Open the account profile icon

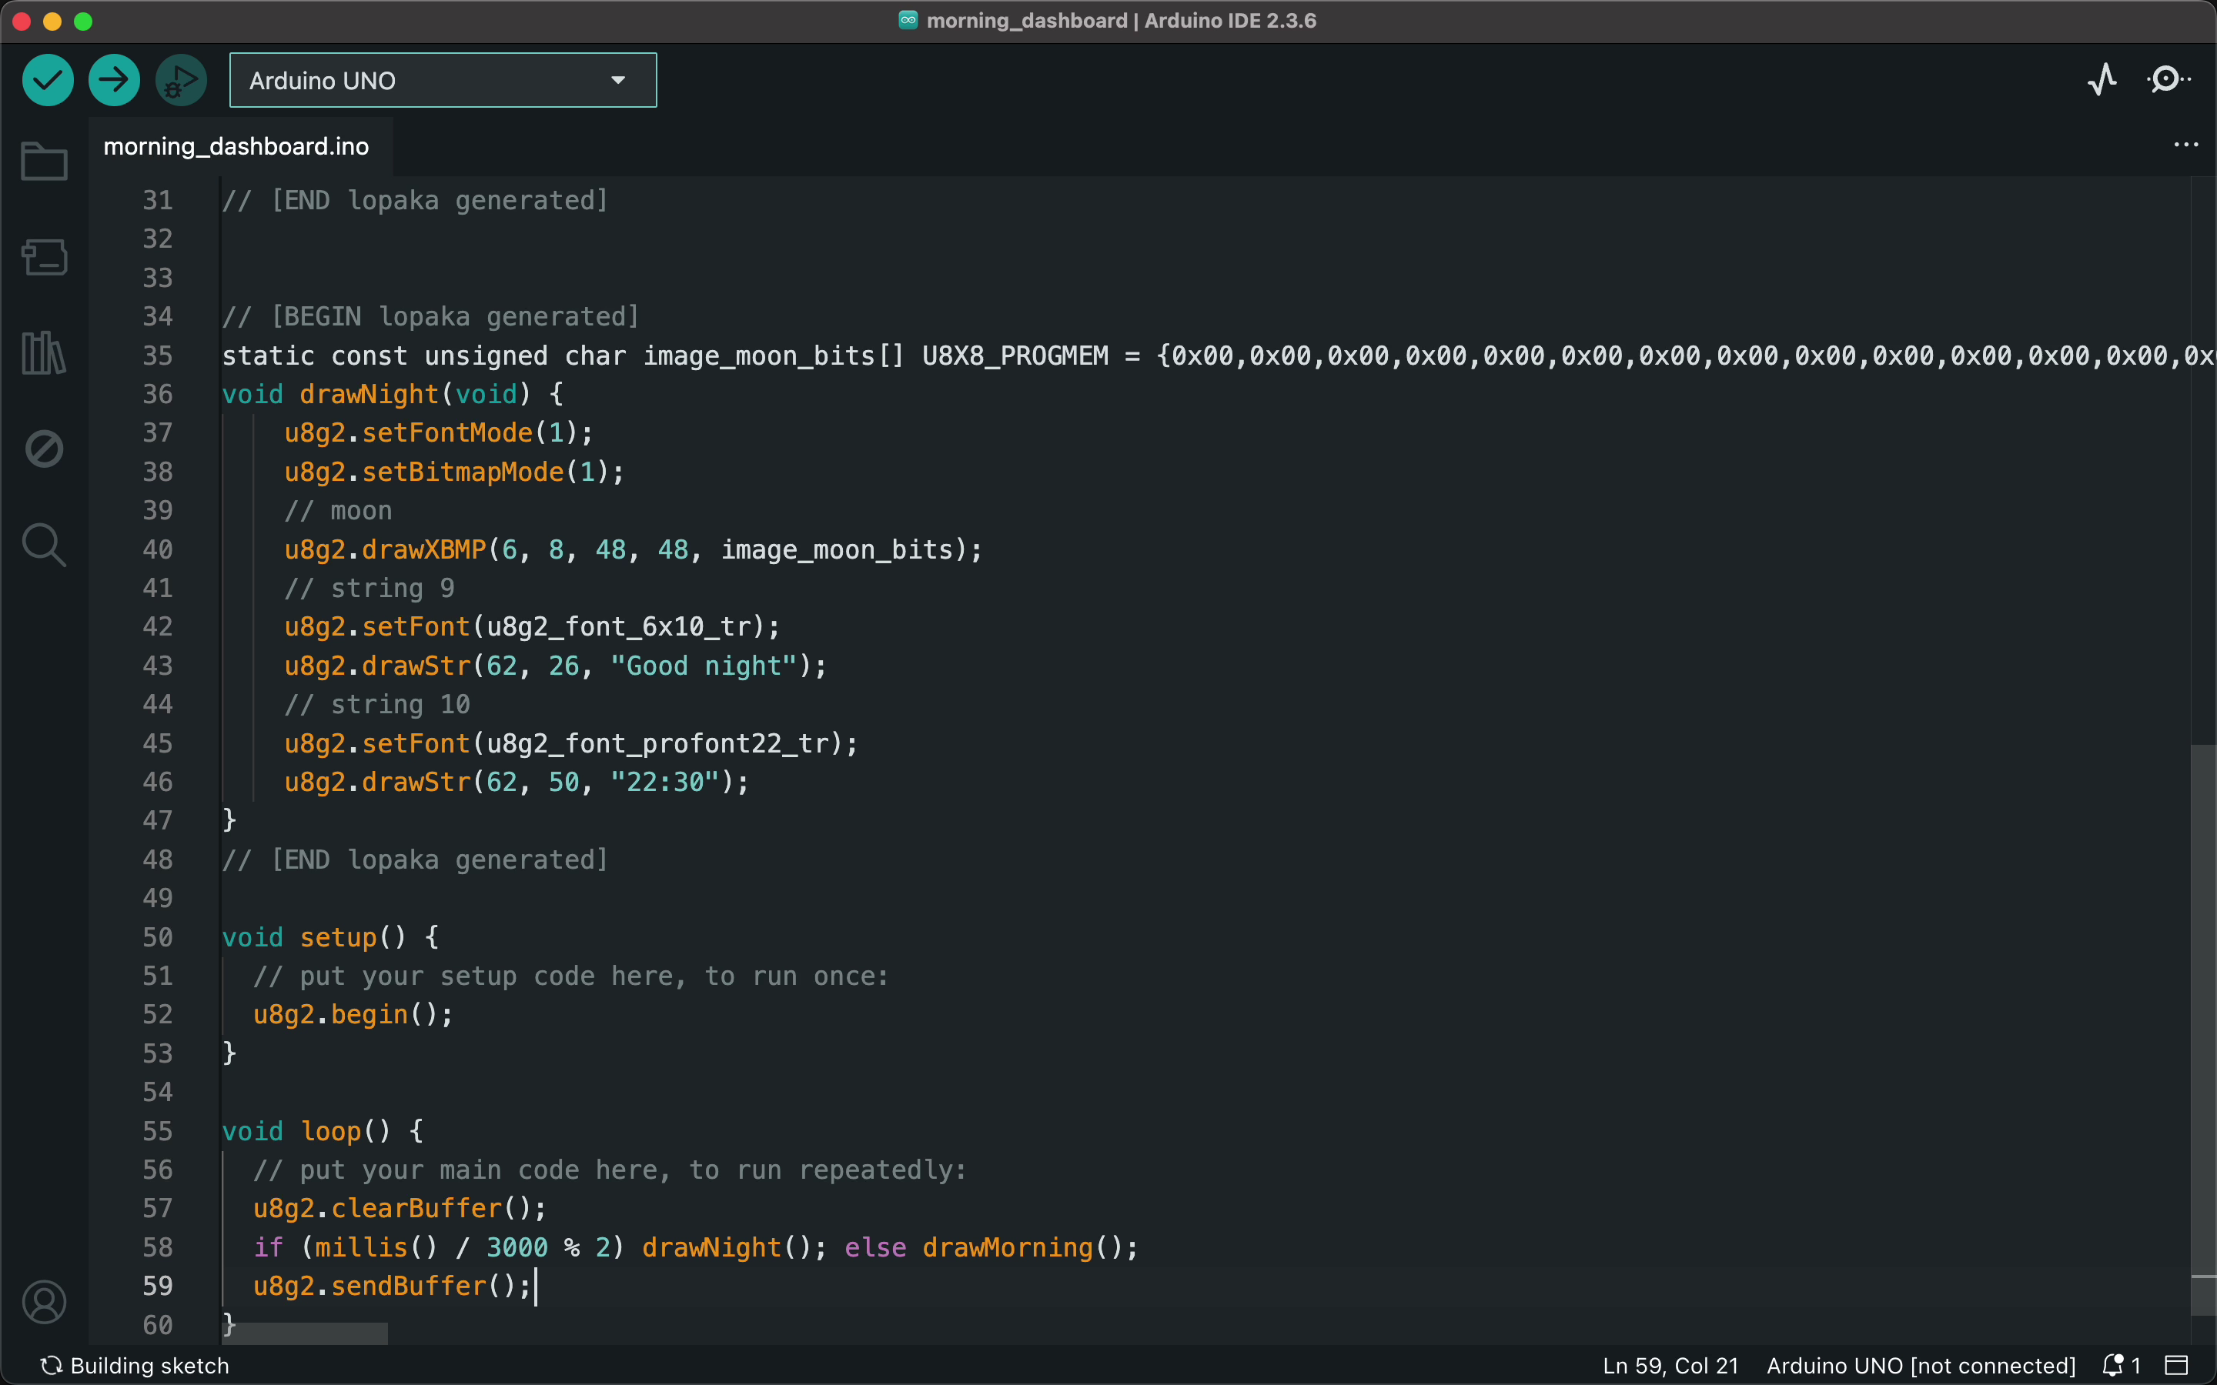pyautogui.click(x=44, y=1302)
